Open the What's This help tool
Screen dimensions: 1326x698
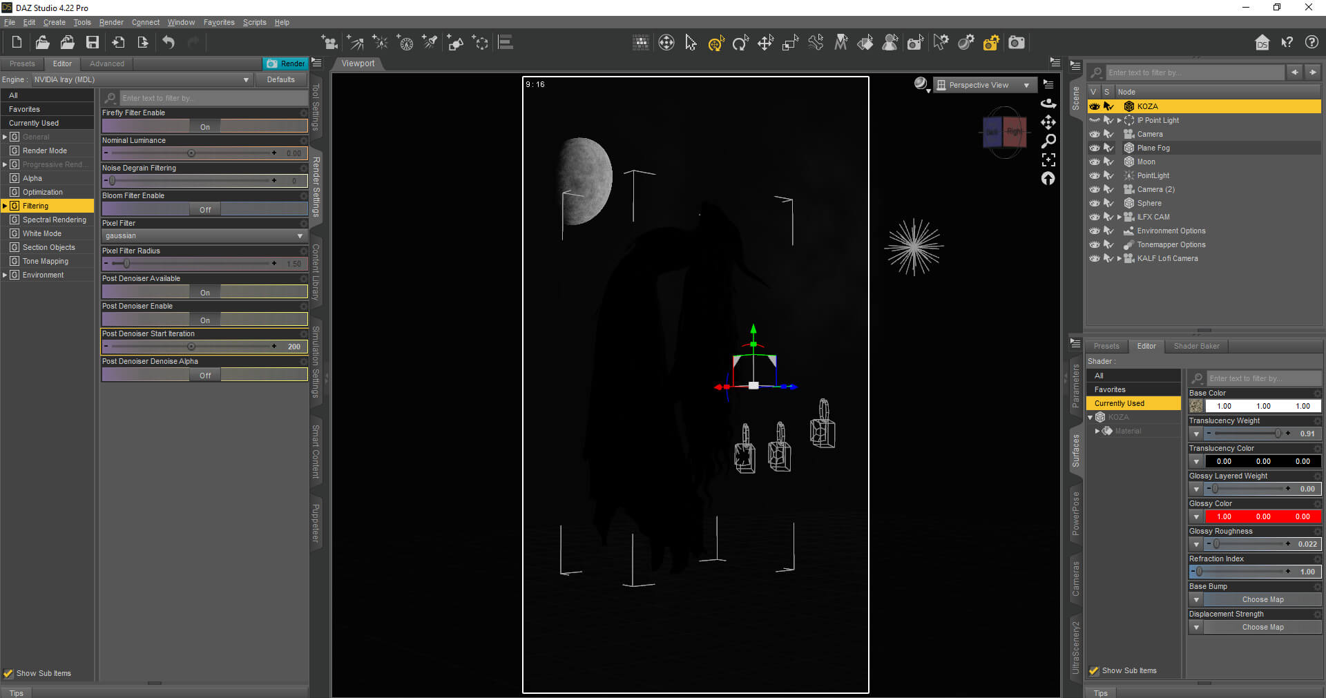pos(1287,43)
